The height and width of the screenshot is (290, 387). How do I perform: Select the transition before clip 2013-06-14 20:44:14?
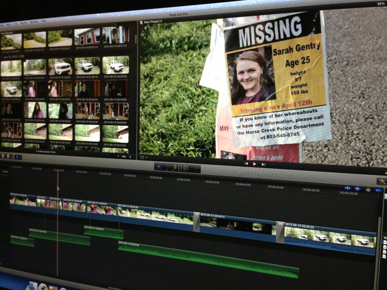pos(197,222)
